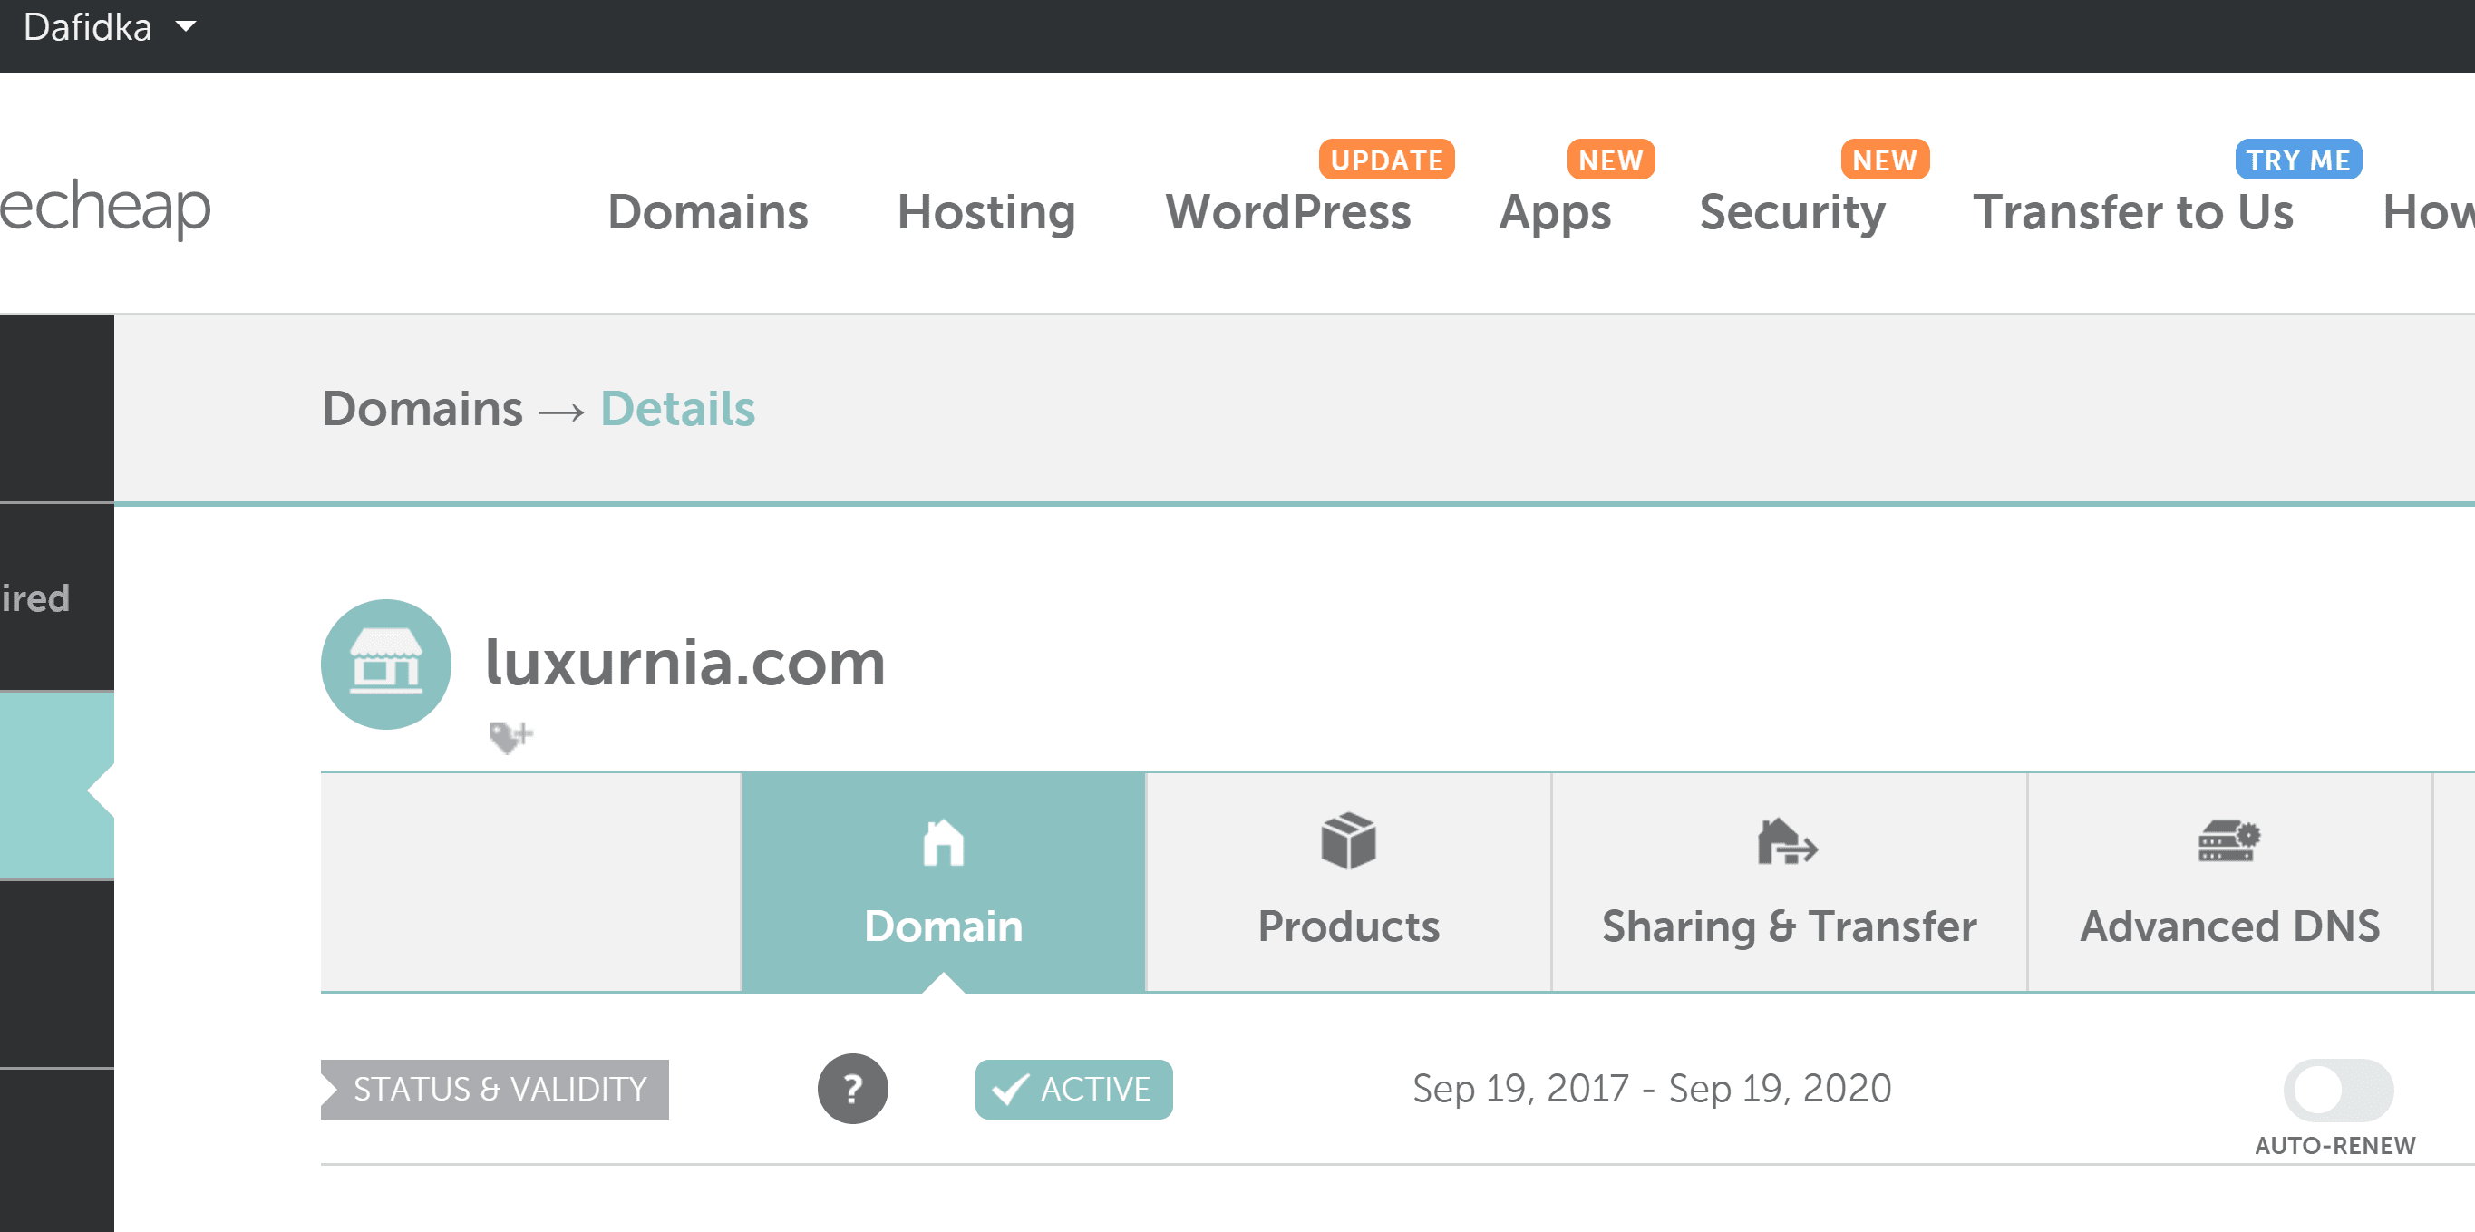Open the Apps menu item
The image size is (2475, 1232).
tap(1555, 211)
